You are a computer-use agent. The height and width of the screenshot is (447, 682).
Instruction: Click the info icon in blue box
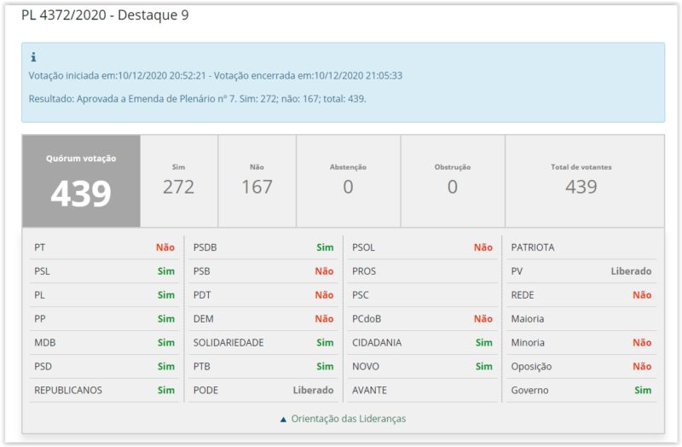point(33,57)
